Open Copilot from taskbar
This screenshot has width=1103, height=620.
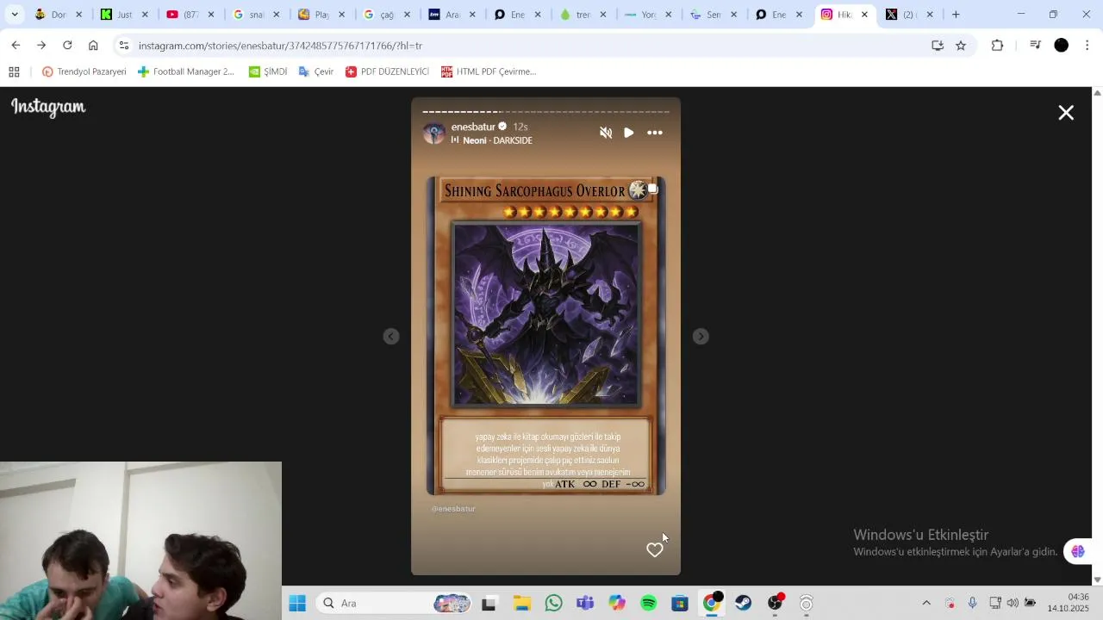coord(617,604)
